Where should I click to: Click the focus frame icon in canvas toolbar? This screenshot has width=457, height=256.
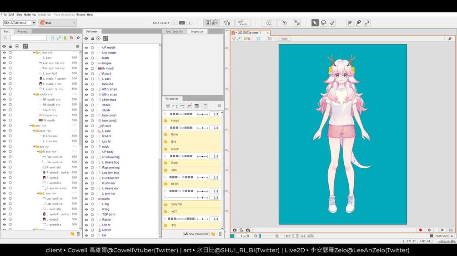(258, 39)
